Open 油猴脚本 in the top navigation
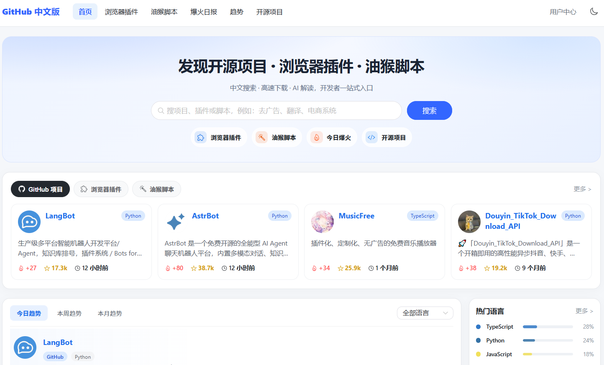604x365 pixels. coord(164,12)
